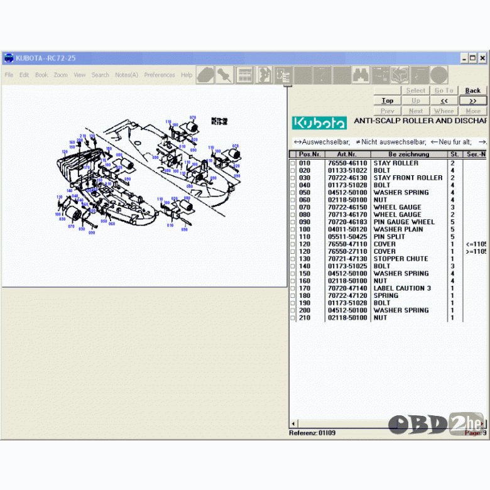Screen dimensions: 490x490
Task: Open the Help menu
Action: click(x=187, y=75)
